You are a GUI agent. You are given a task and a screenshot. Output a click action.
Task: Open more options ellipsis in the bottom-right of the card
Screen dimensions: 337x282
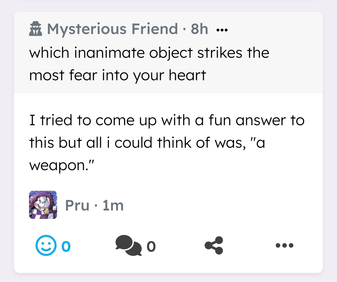[x=285, y=245]
